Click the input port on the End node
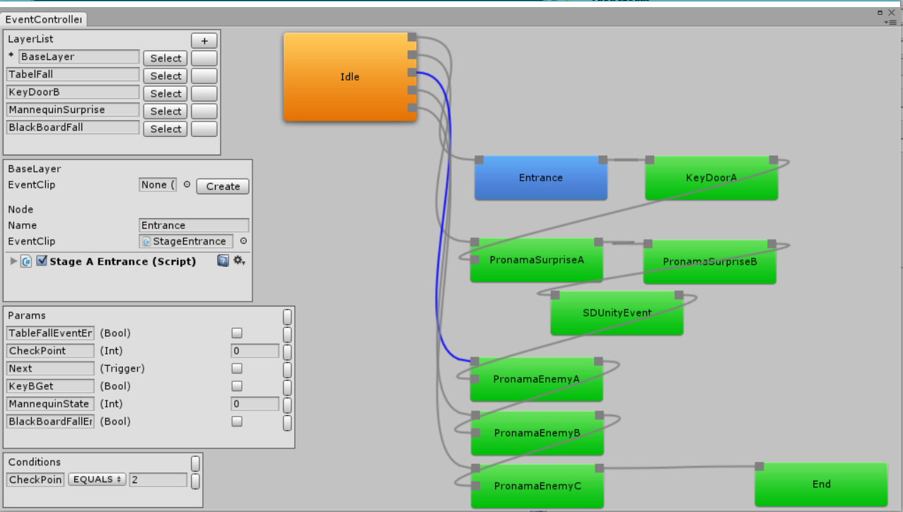The height and width of the screenshot is (512, 903). pyautogui.click(x=759, y=466)
